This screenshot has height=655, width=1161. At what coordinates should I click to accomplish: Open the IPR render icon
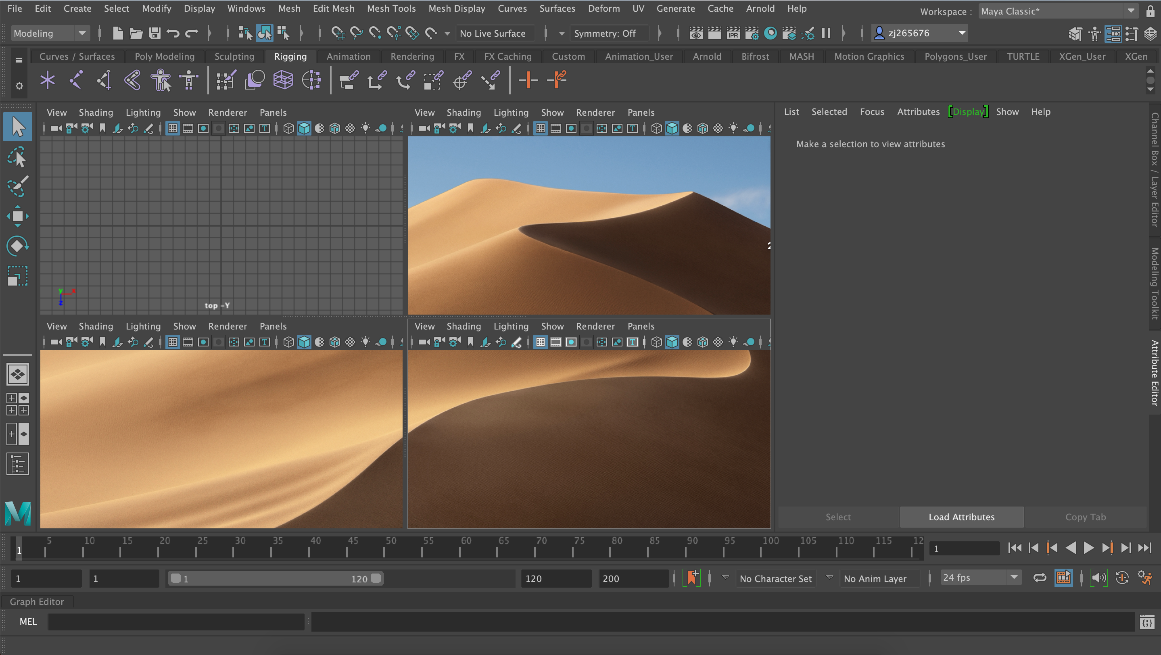pyautogui.click(x=733, y=33)
